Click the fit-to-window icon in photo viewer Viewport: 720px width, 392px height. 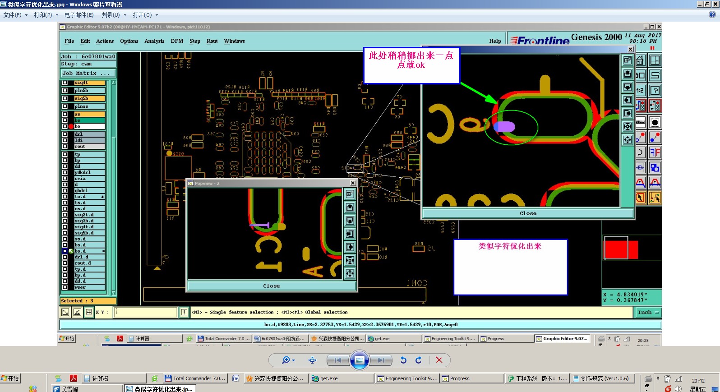[312, 360]
